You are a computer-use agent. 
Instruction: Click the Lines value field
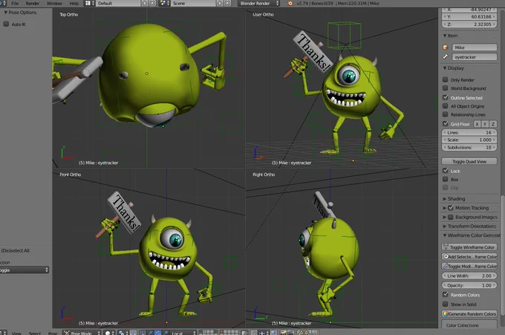pos(469,132)
